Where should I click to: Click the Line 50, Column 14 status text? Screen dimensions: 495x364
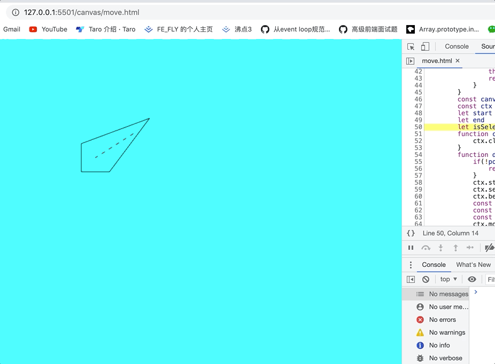click(450, 233)
